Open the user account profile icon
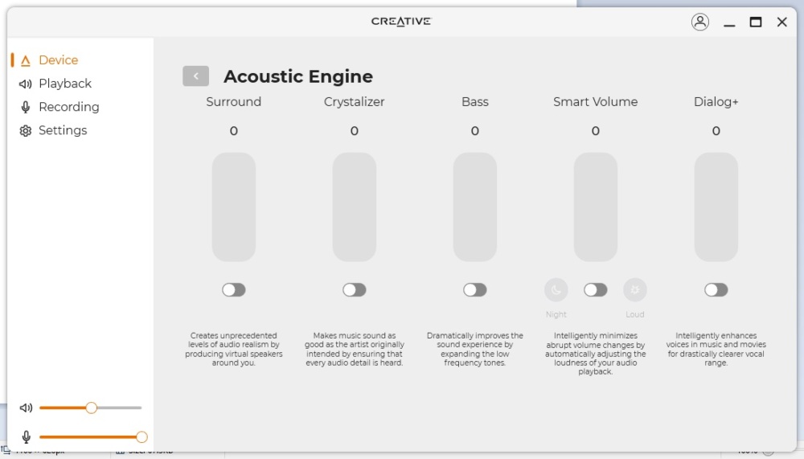This screenshot has width=804, height=459. [700, 22]
